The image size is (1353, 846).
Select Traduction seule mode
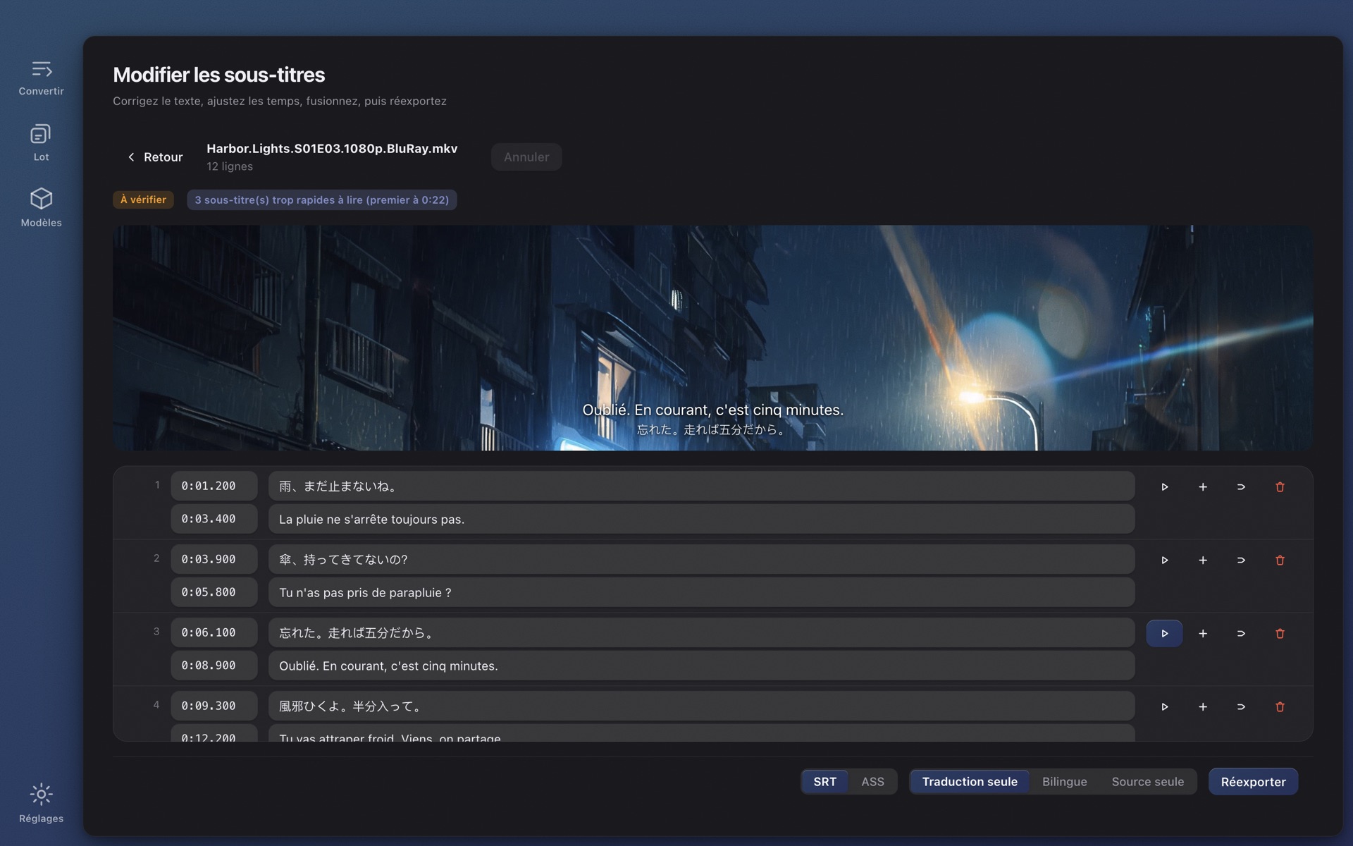pos(970,781)
